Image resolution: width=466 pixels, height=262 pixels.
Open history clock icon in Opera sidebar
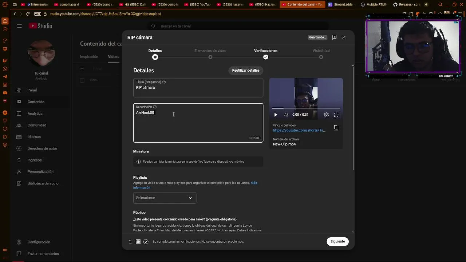click(x=5, y=129)
